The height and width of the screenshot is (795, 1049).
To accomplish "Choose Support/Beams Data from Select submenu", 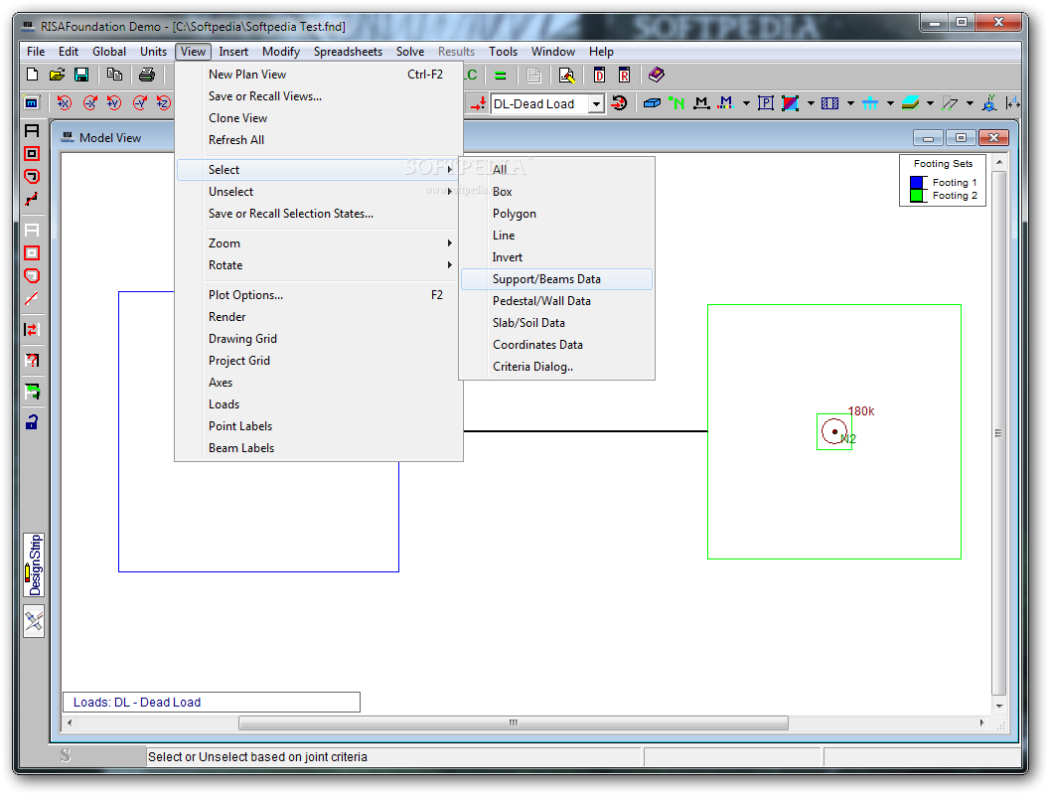I will 556,279.
